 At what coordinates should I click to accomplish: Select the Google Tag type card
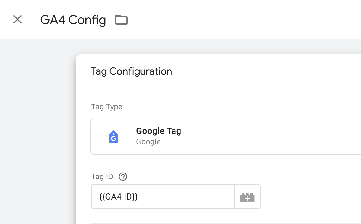pyautogui.click(x=226, y=137)
